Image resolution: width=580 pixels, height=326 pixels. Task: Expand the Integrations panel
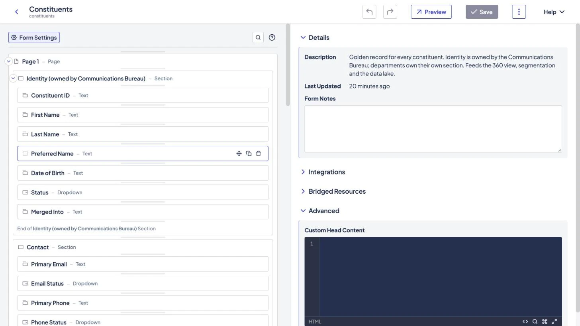(303, 172)
